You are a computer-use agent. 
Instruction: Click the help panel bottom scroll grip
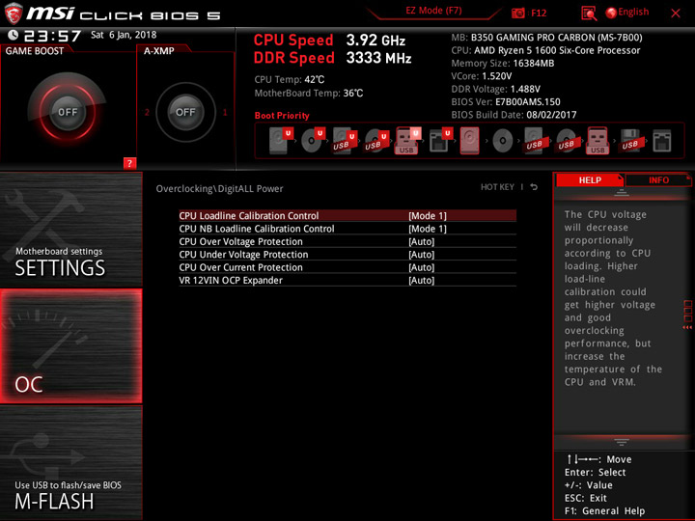(622, 442)
